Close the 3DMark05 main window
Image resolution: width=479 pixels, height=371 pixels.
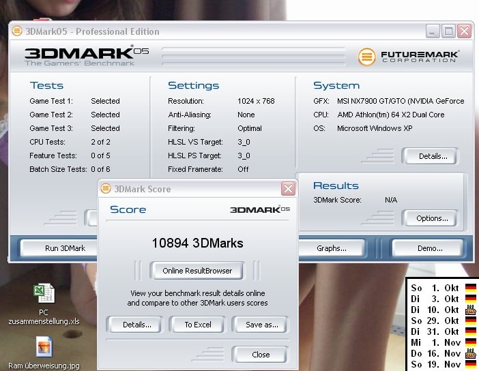click(x=465, y=31)
